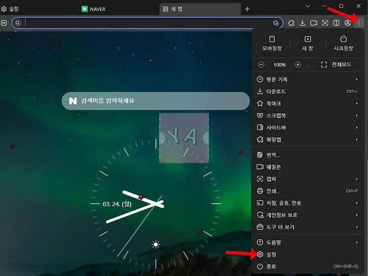Click the downloads icon in toolbar
The width and height of the screenshot is (368, 276).
[x=302, y=23]
